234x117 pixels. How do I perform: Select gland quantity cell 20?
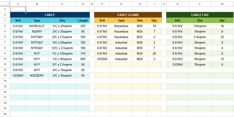pyautogui.click(x=154, y=54)
